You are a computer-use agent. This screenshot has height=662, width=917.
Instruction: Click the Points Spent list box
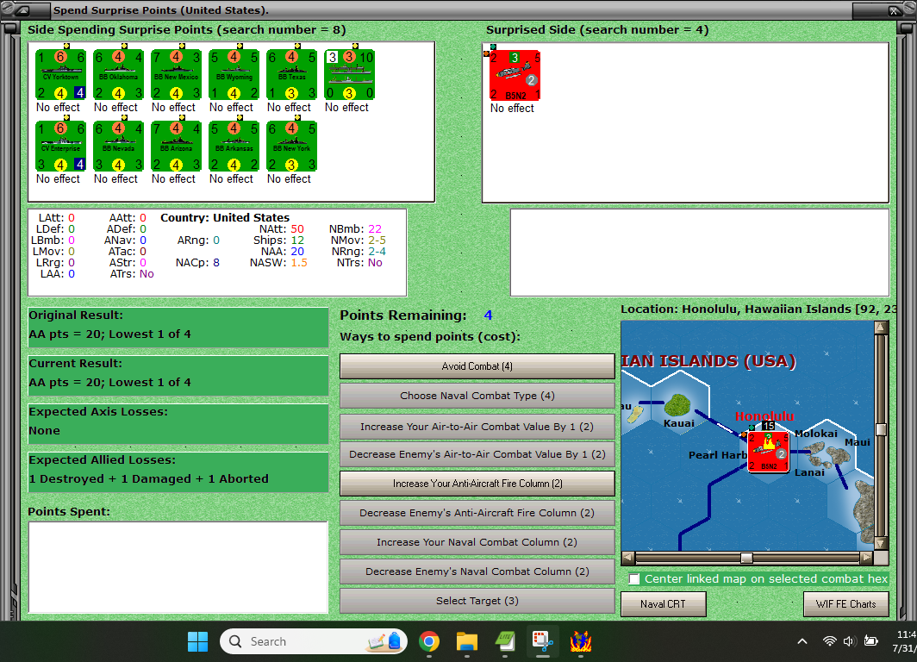(178, 567)
